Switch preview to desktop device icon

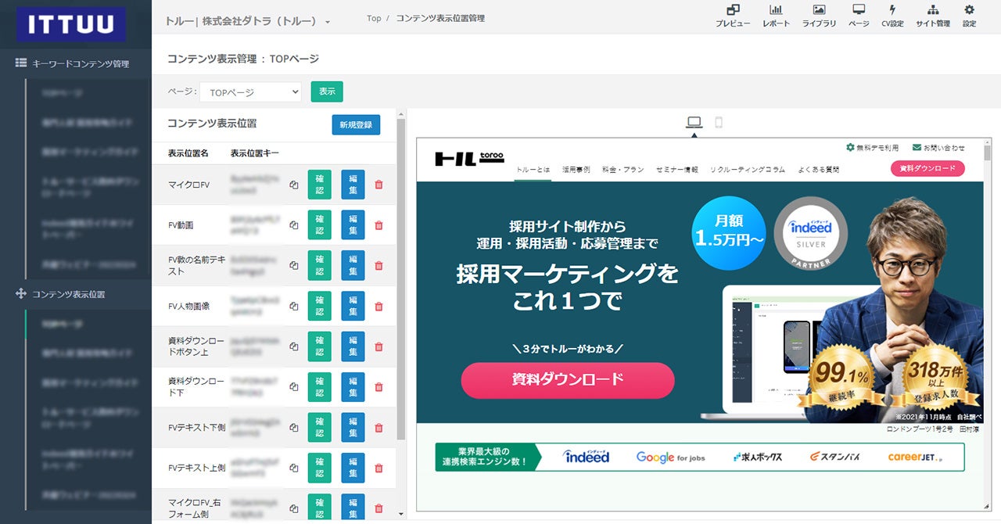coord(694,122)
